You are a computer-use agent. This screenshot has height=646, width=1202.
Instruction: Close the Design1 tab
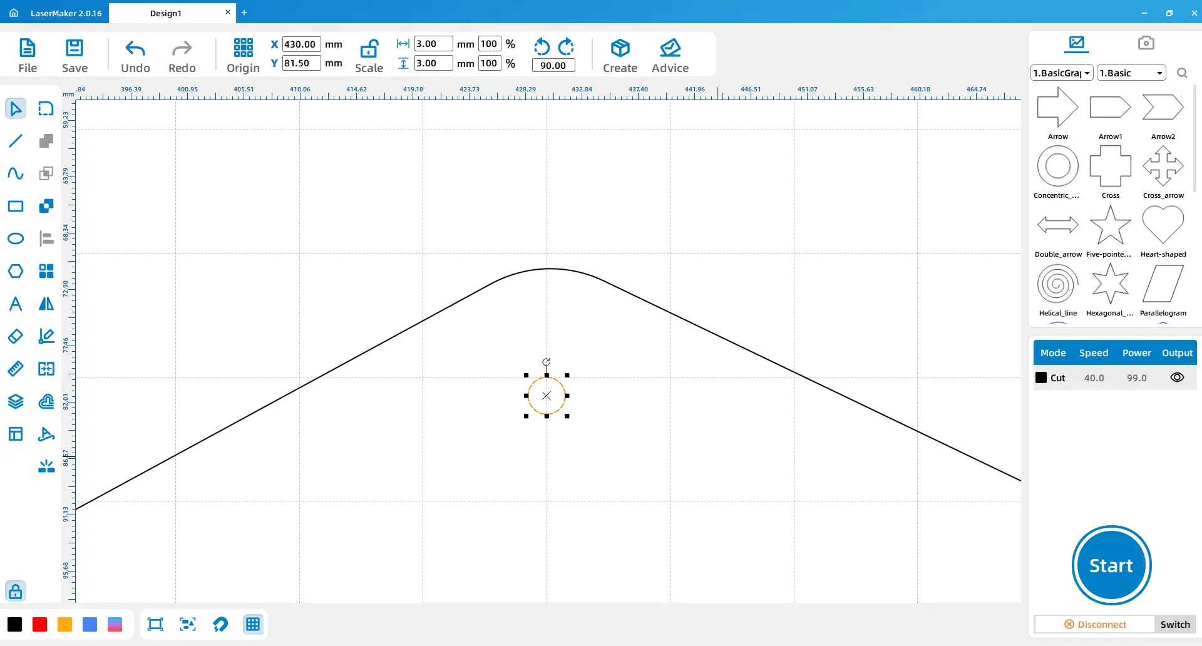[x=227, y=12]
